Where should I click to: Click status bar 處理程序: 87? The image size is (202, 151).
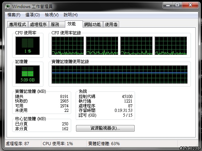pos(17,143)
